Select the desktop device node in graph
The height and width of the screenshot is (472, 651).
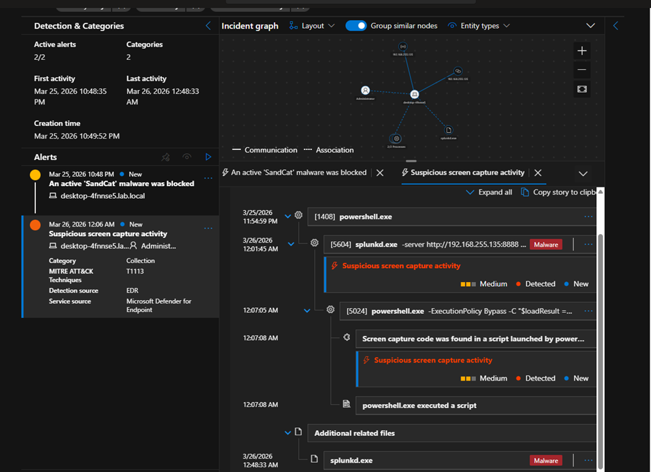click(415, 95)
